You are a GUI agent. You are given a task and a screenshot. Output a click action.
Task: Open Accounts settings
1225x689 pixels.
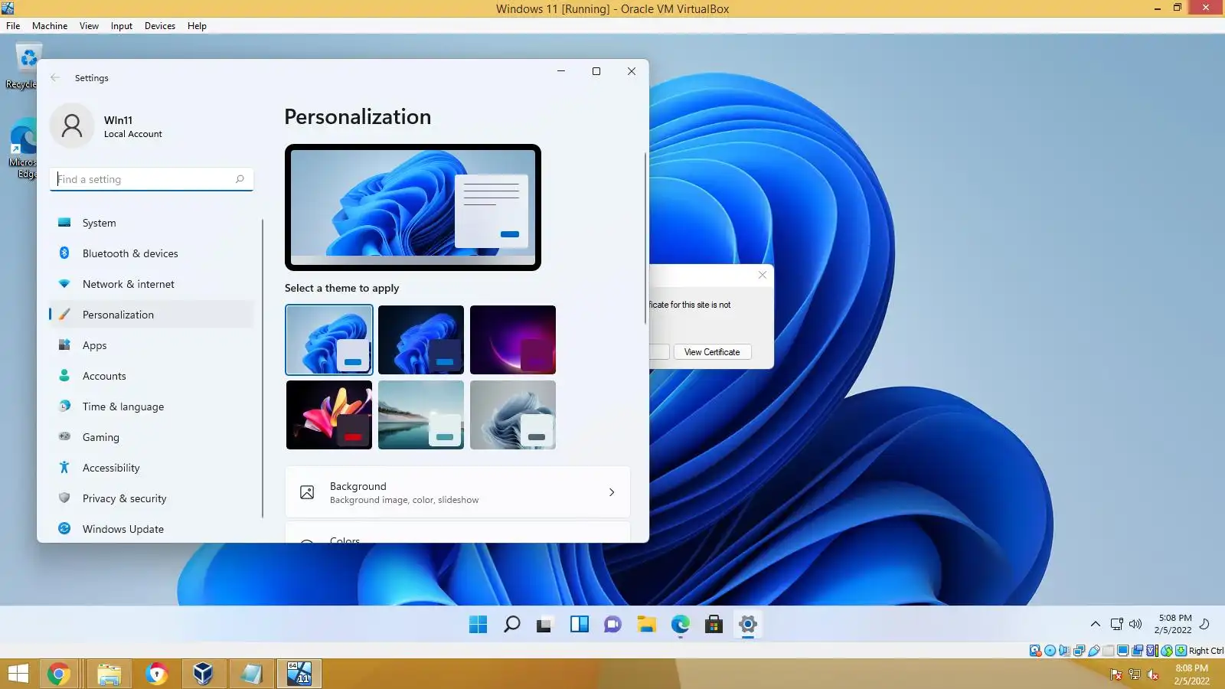[x=152, y=376]
